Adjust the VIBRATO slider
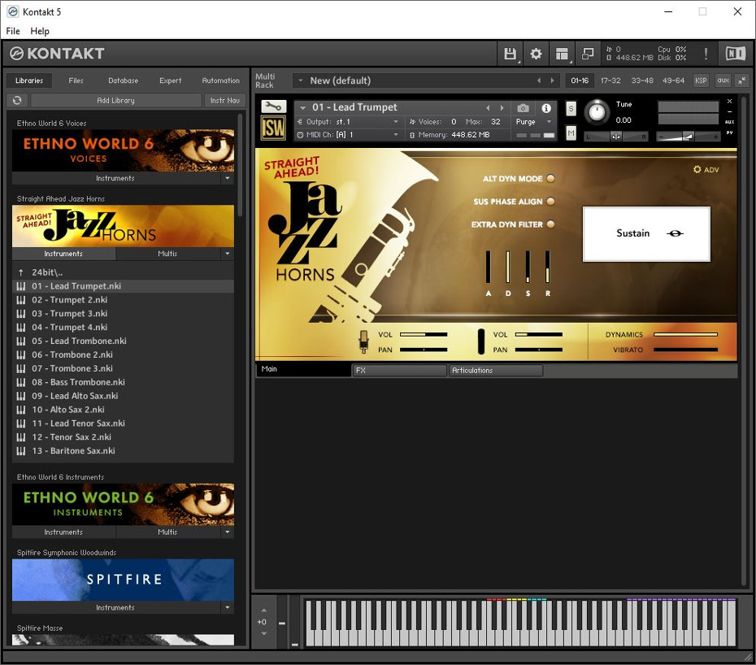756x665 pixels. [685, 350]
